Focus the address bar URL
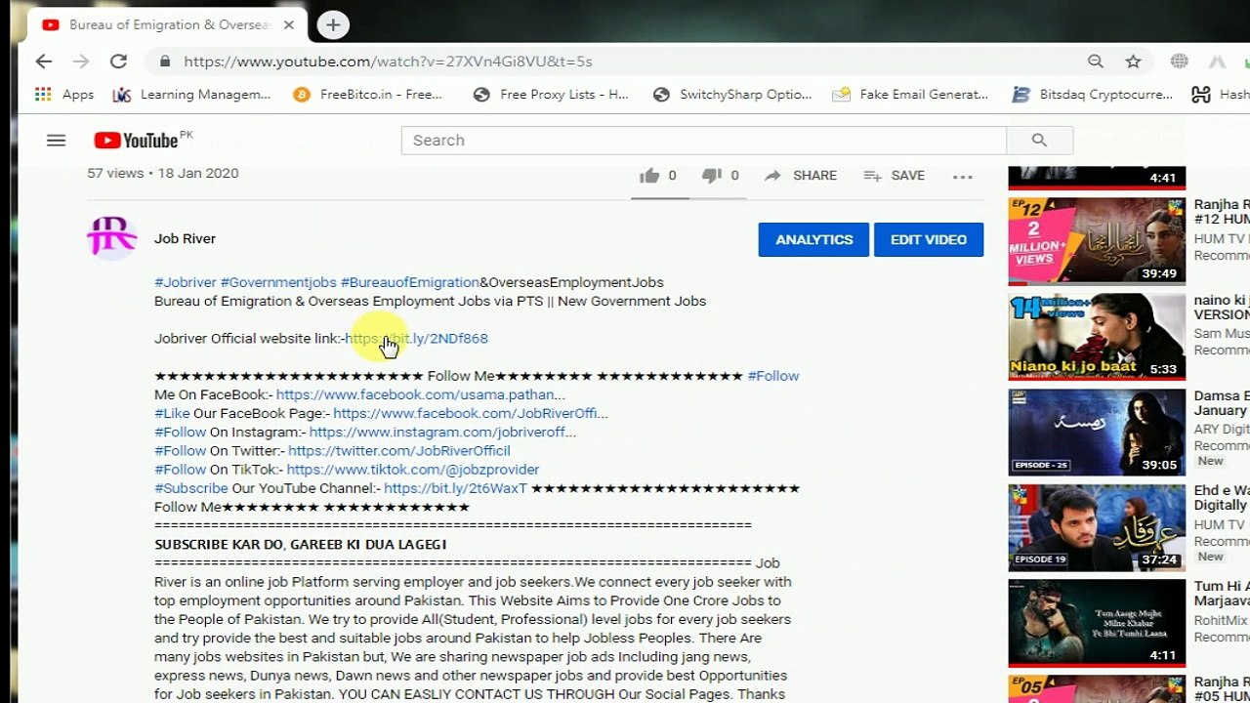This screenshot has height=703, width=1250. click(x=388, y=62)
